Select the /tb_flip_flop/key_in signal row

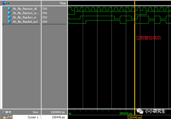[22, 17]
